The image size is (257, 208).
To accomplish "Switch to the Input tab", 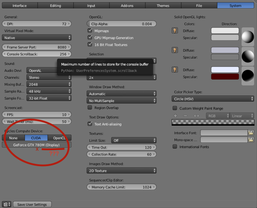I will click(91, 6).
